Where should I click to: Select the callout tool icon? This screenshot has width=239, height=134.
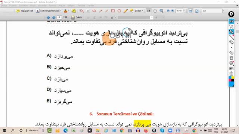tap(81, 11)
